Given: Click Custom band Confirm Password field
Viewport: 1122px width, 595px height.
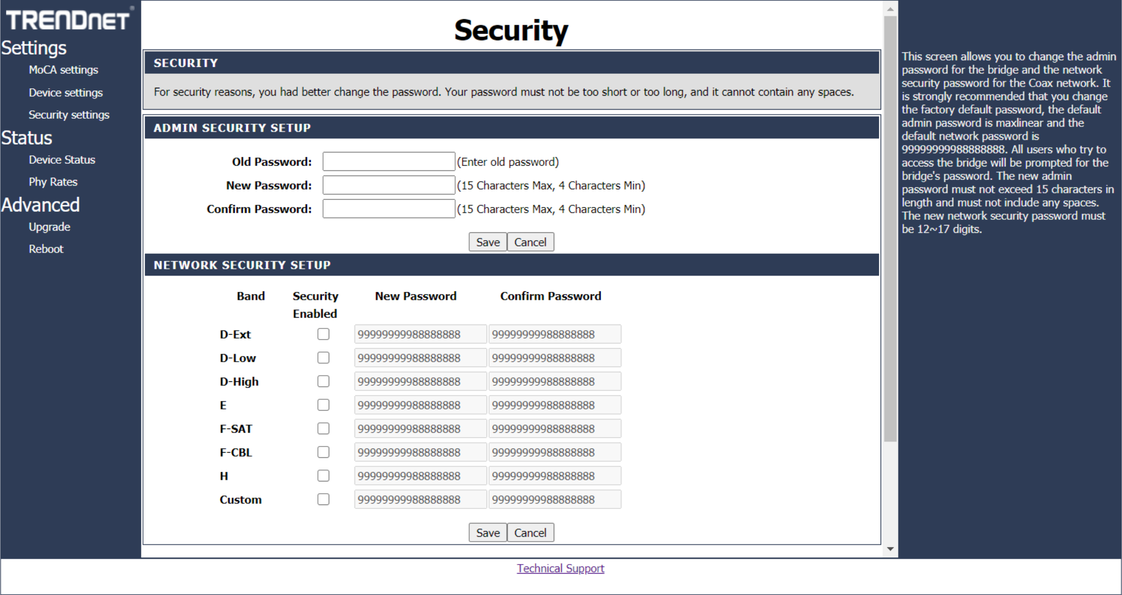Looking at the screenshot, I should (555, 499).
